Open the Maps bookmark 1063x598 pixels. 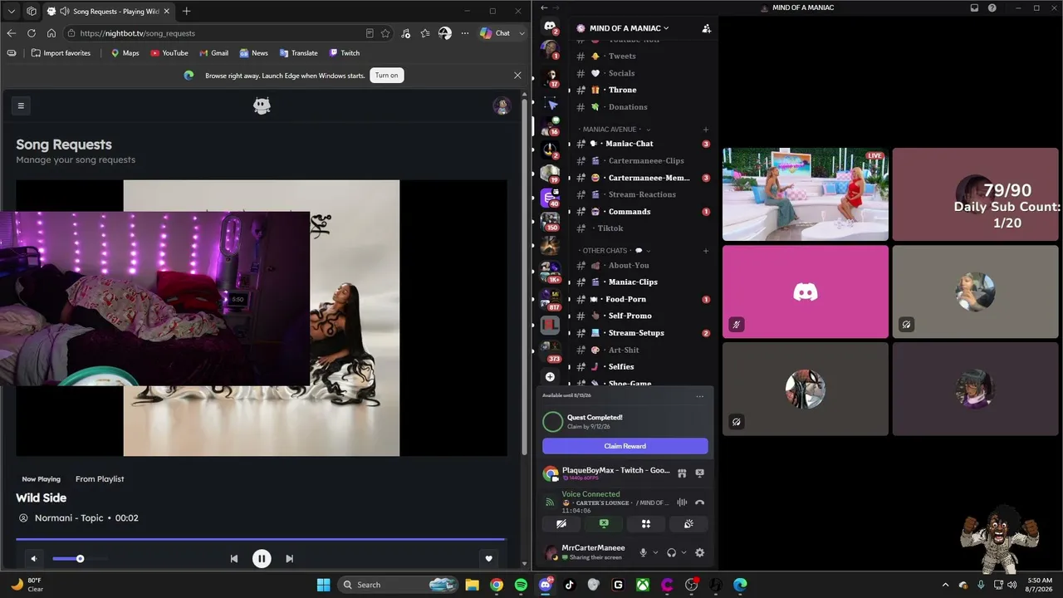pos(125,53)
